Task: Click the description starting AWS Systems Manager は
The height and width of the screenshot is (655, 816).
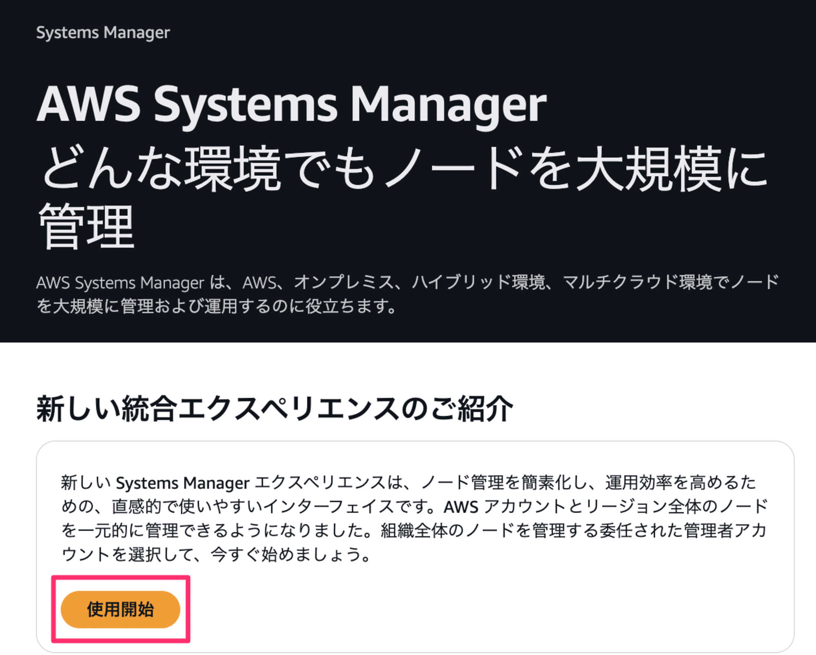Action: [408, 294]
